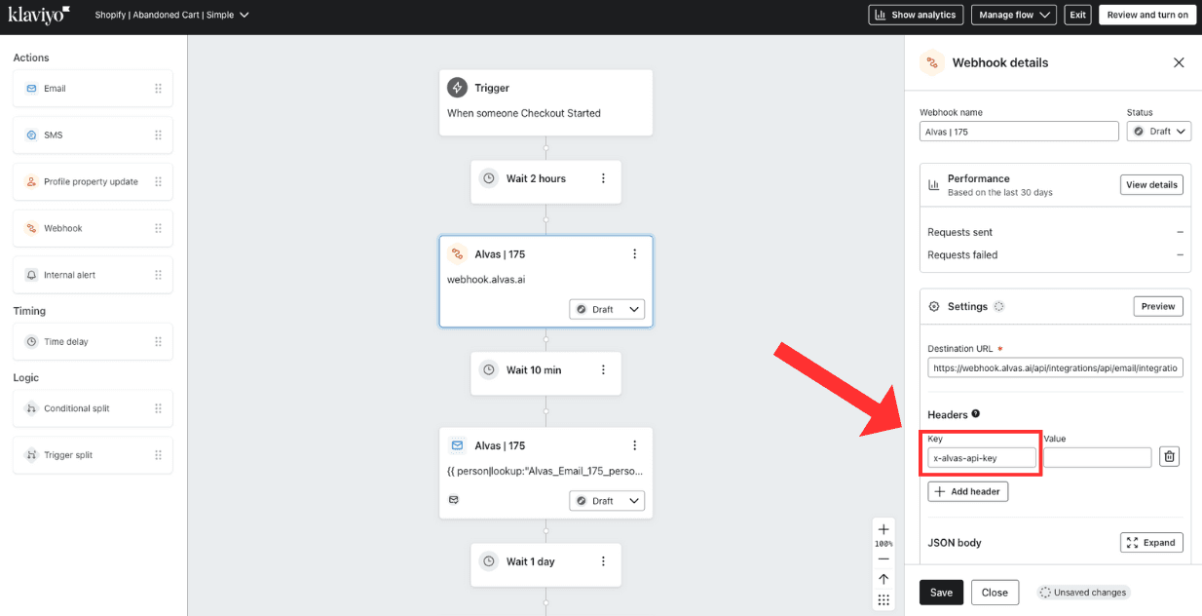Select the SMS action icon
Screen dimensions: 1202x616
31,135
